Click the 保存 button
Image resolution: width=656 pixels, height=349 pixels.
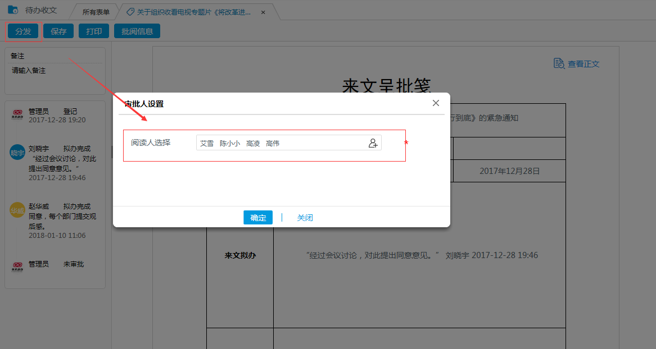[58, 31]
